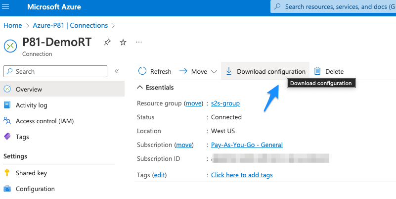The height and width of the screenshot is (199, 396).
Task: Click the Access control people icon
Action: click(7, 121)
